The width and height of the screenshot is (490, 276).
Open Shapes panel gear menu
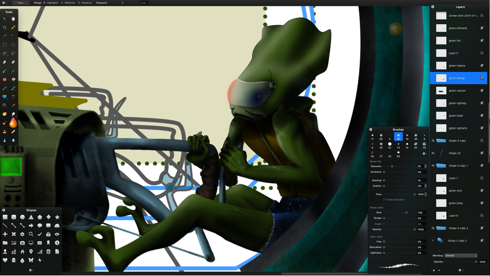(x=31, y=270)
